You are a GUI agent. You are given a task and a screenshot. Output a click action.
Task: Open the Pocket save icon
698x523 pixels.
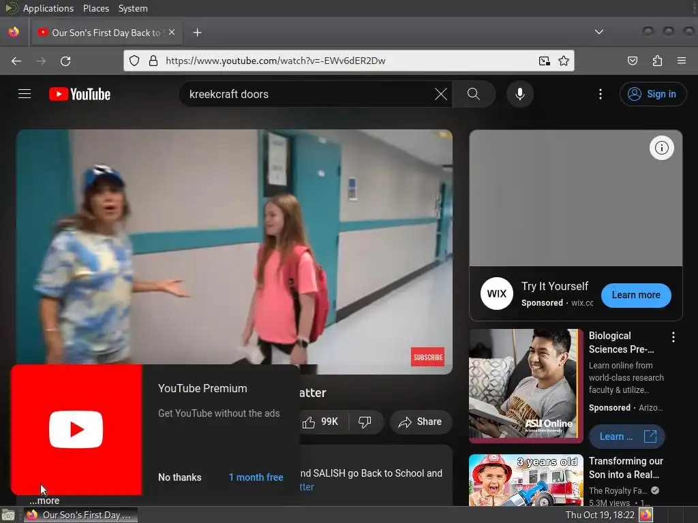[x=633, y=61]
